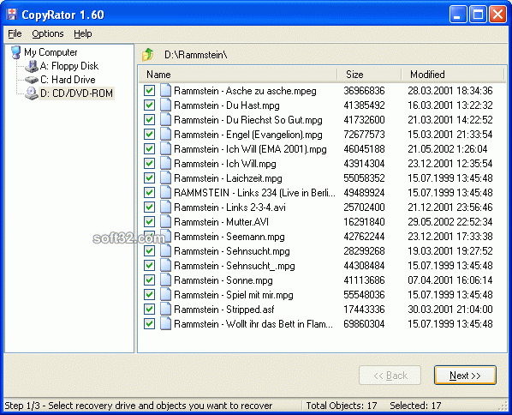Viewport: 512px width, 415px height.
Task: Click the file icon of Mutter.AVI
Action: (165, 221)
